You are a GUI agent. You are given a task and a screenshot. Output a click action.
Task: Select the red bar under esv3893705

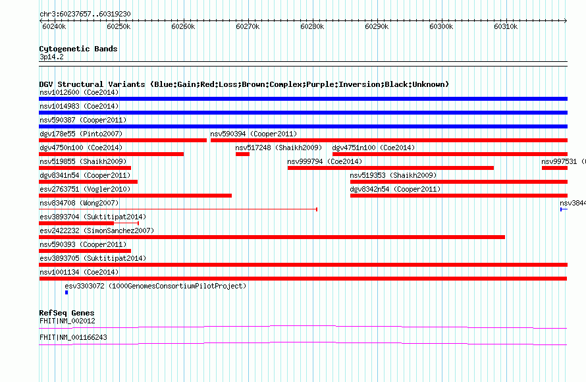[x=303, y=265]
